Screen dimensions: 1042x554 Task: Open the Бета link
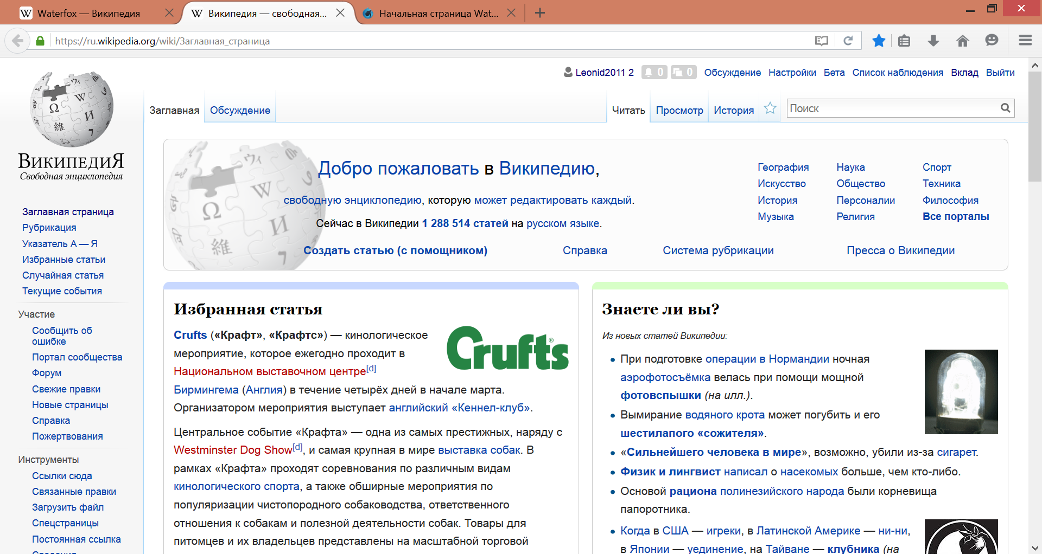coord(834,73)
